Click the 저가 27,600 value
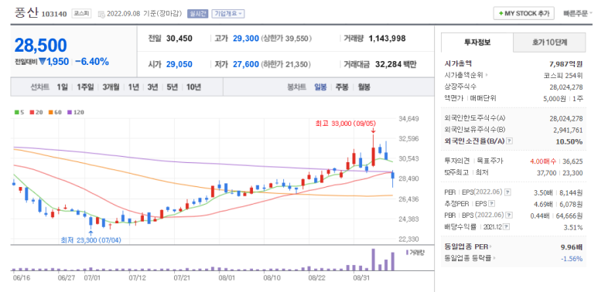This screenshot has height=292, width=598. [x=245, y=64]
